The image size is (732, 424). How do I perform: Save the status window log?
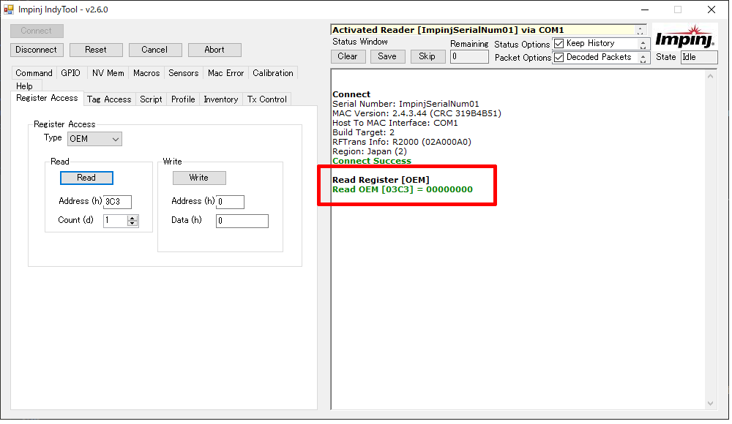click(387, 56)
